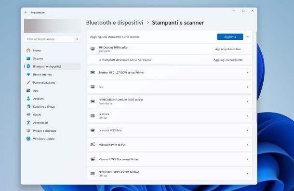Click the NPIDA005D LaserJet printer icon
Viewport: 294px width, 191px height.
[93, 174]
